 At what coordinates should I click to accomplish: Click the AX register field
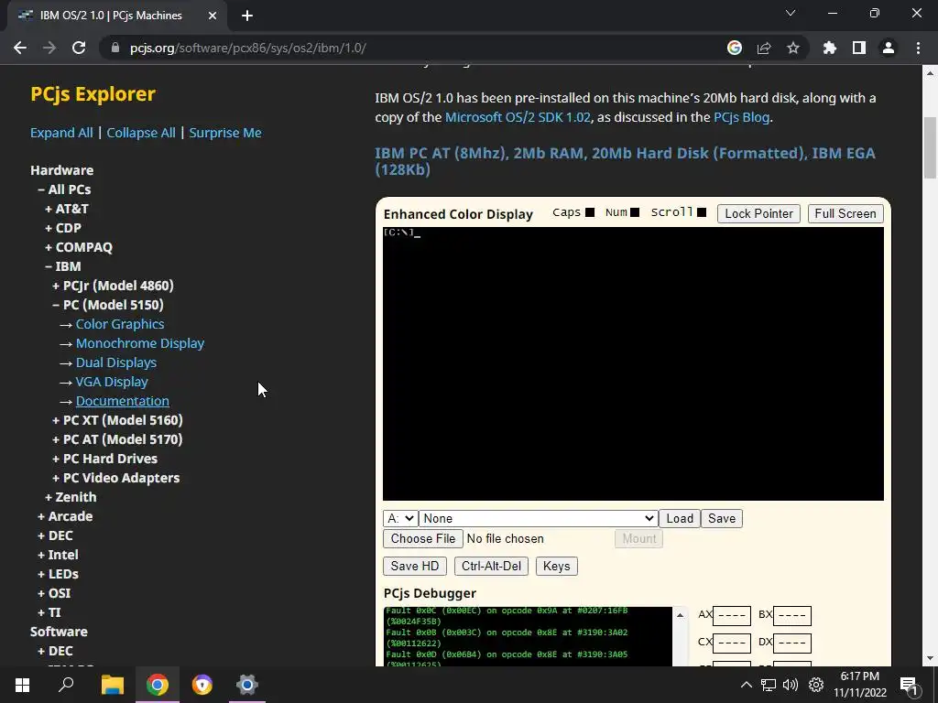pyautogui.click(x=732, y=615)
